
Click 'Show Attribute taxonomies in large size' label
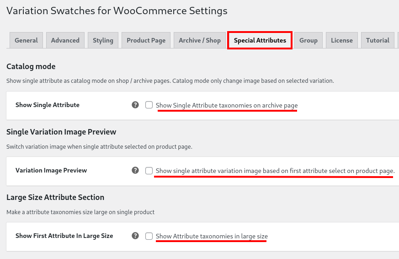click(212, 236)
